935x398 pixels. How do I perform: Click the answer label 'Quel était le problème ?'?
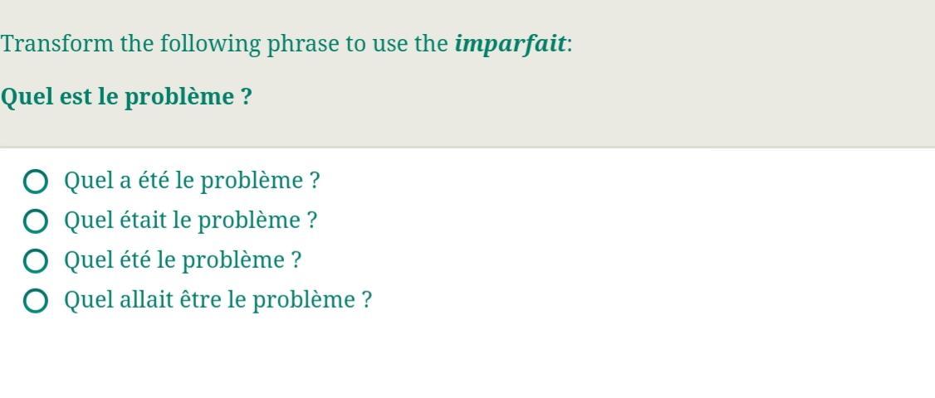point(190,221)
